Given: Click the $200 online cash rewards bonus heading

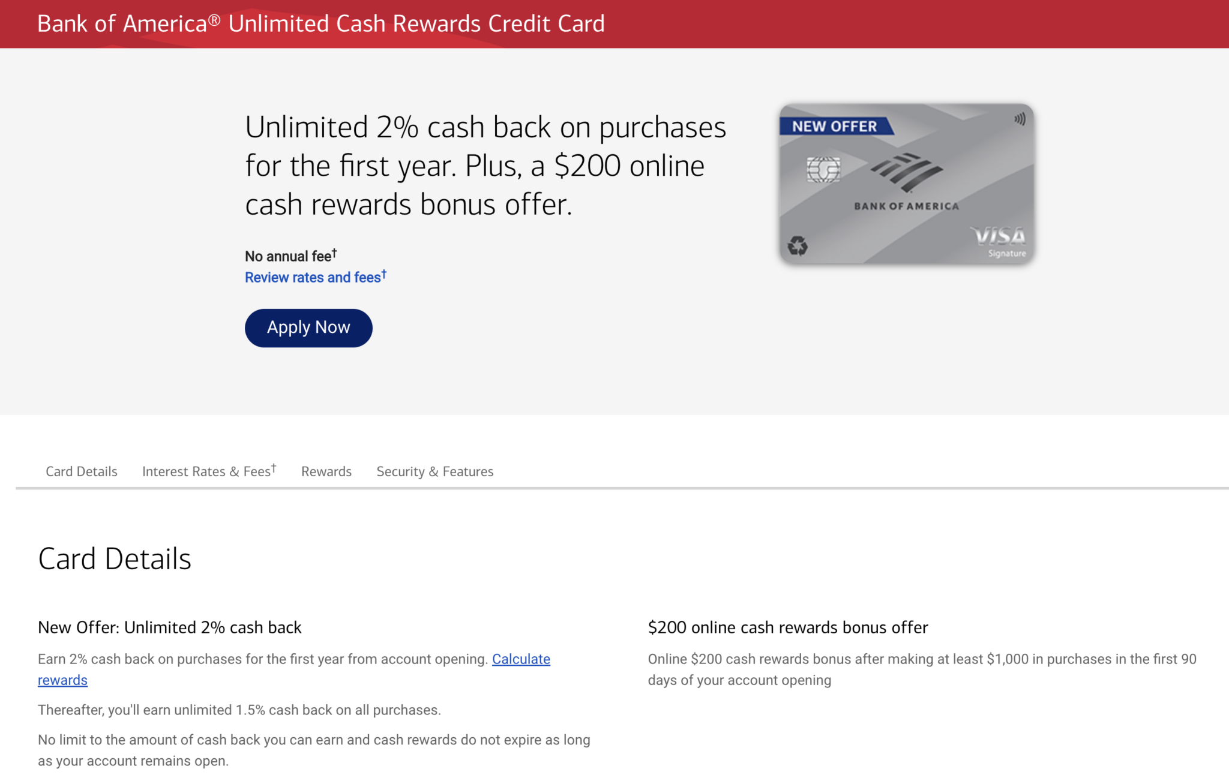Looking at the screenshot, I should coord(787,627).
